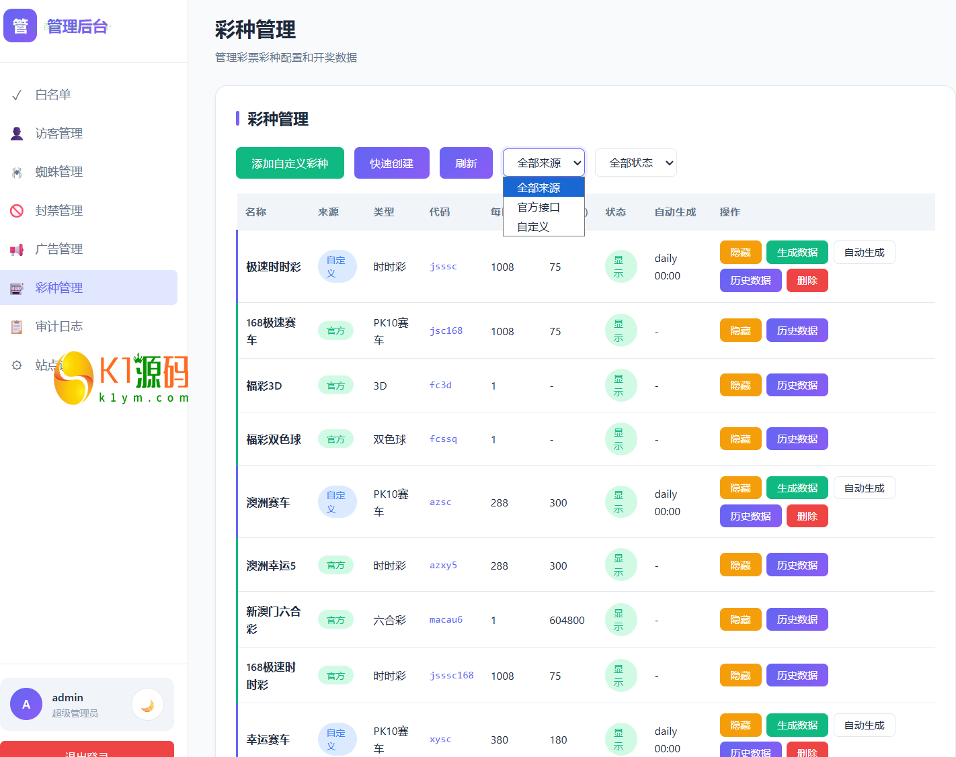
Task: Click the jsc168 code text
Action: 446,330
